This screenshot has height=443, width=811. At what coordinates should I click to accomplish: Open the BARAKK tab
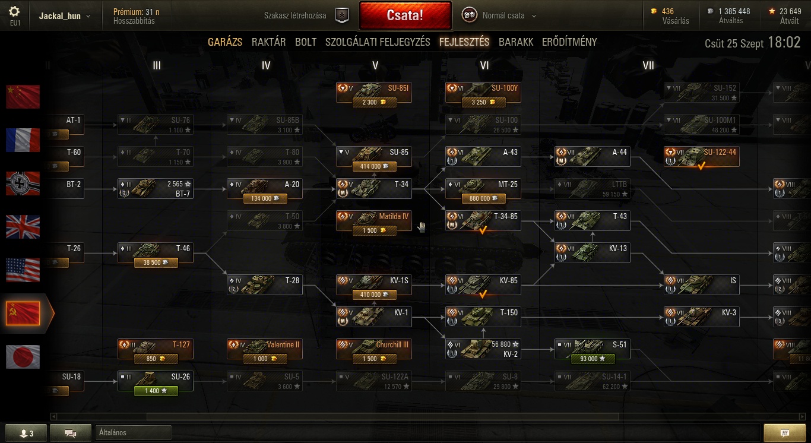coord(516,42)
